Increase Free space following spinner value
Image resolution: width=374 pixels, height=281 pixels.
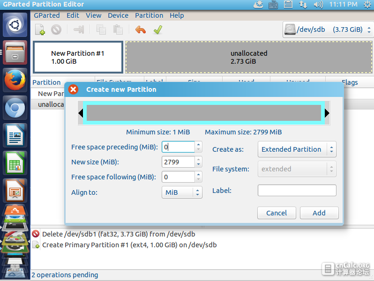pos(198,174)
